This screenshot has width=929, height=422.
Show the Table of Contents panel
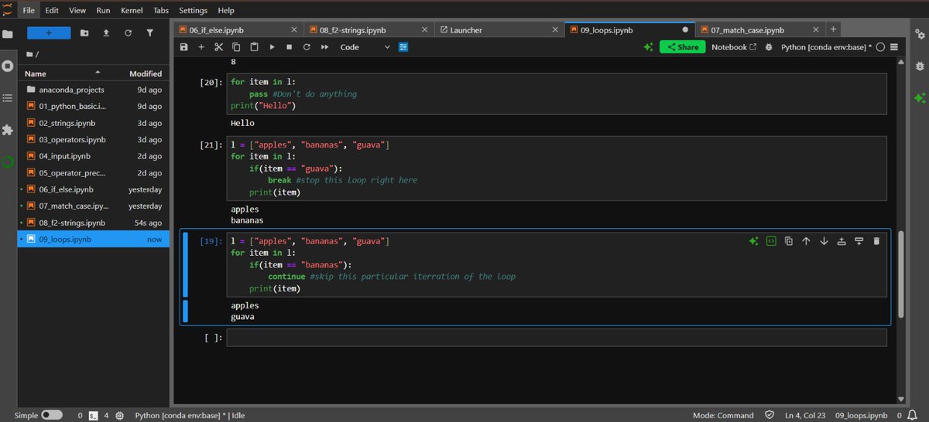click(8, 98)
